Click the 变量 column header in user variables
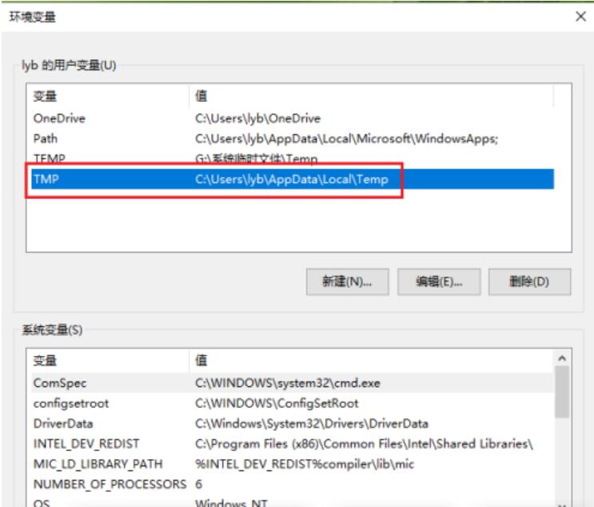This screenshot has height=507, width=594. coord(45,97)
